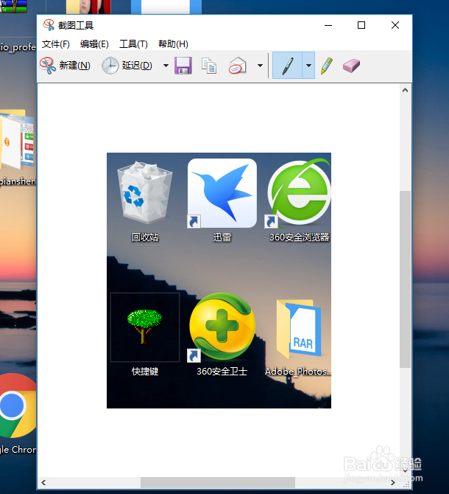Click the horizontal scrollbar thumb
Image resolution: width=449 pixels, height=494 pixels.
(x=218, y=482)
